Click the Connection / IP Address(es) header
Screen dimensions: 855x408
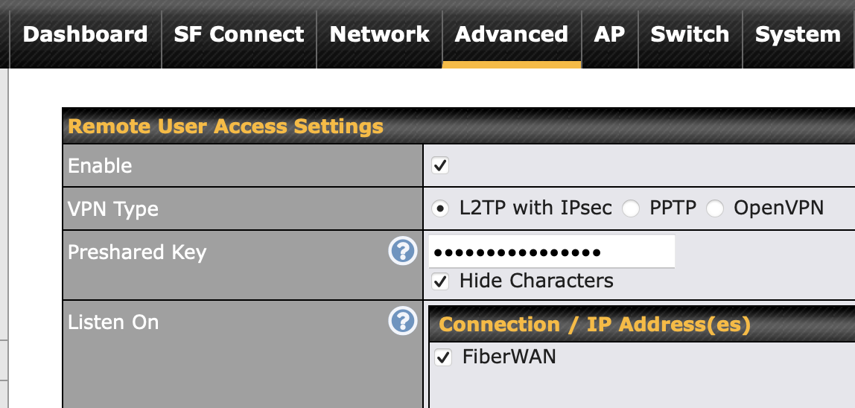tap(595, 325)
